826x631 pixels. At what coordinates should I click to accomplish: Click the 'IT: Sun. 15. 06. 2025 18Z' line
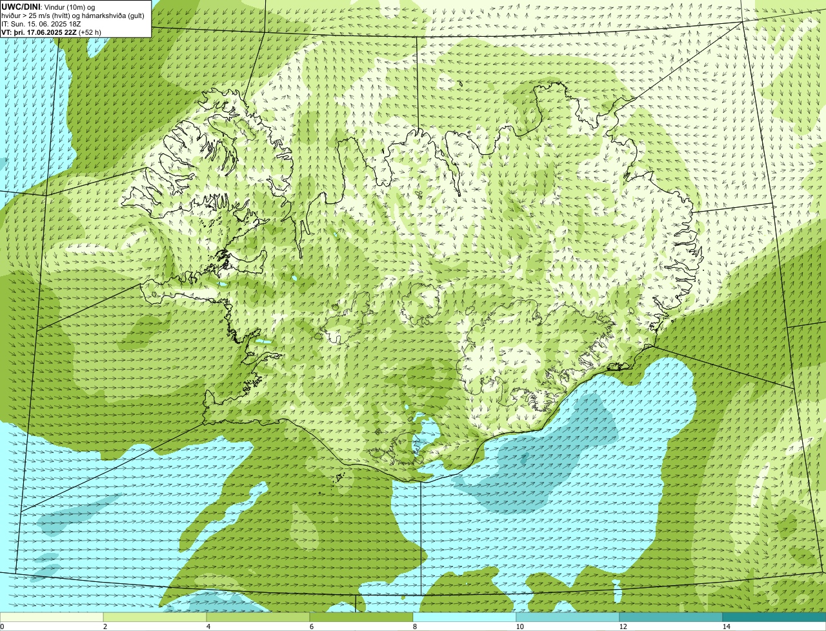click(41, 24)
